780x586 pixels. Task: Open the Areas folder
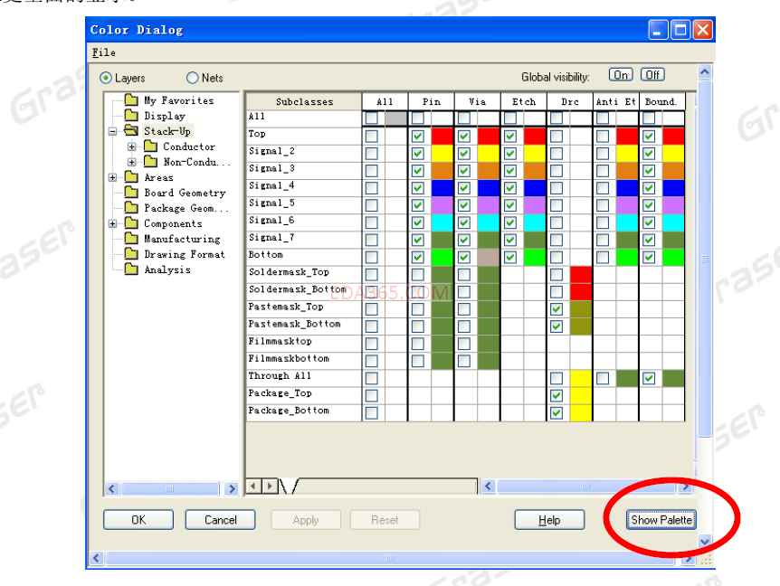pyautogui.click(x=149, y=177)
